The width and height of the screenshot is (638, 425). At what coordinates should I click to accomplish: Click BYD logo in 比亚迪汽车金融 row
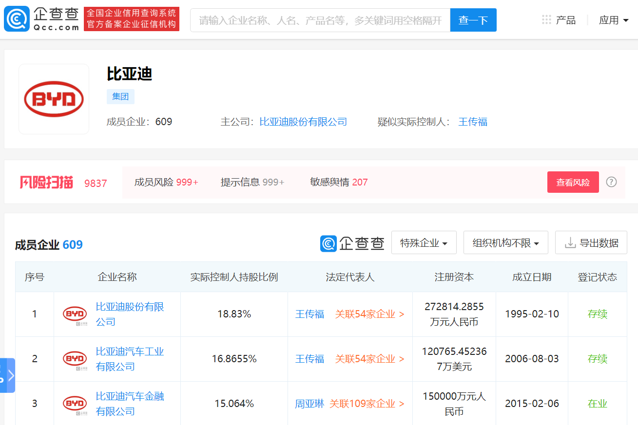75,404
